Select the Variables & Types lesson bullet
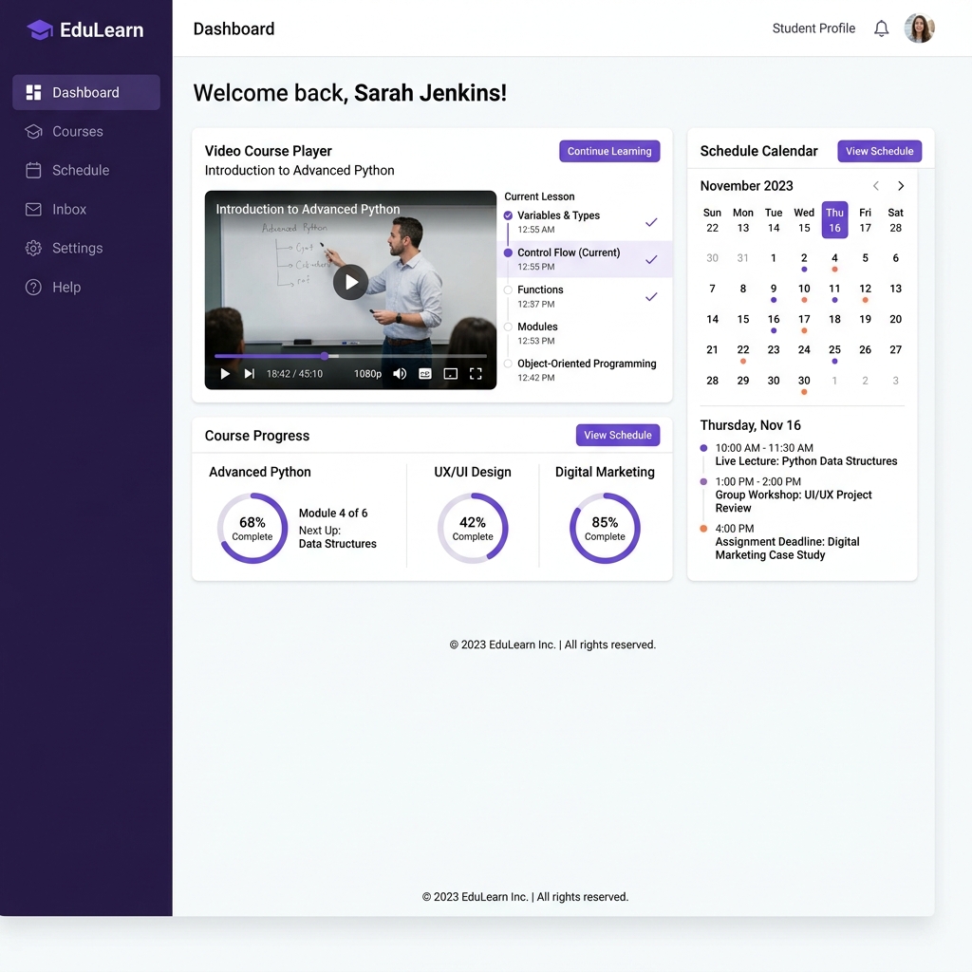The image size is (972, 972). 508,215
